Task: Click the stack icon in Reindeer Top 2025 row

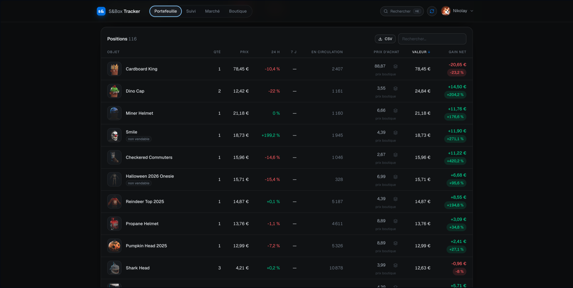Action: [x=395, y=199]
